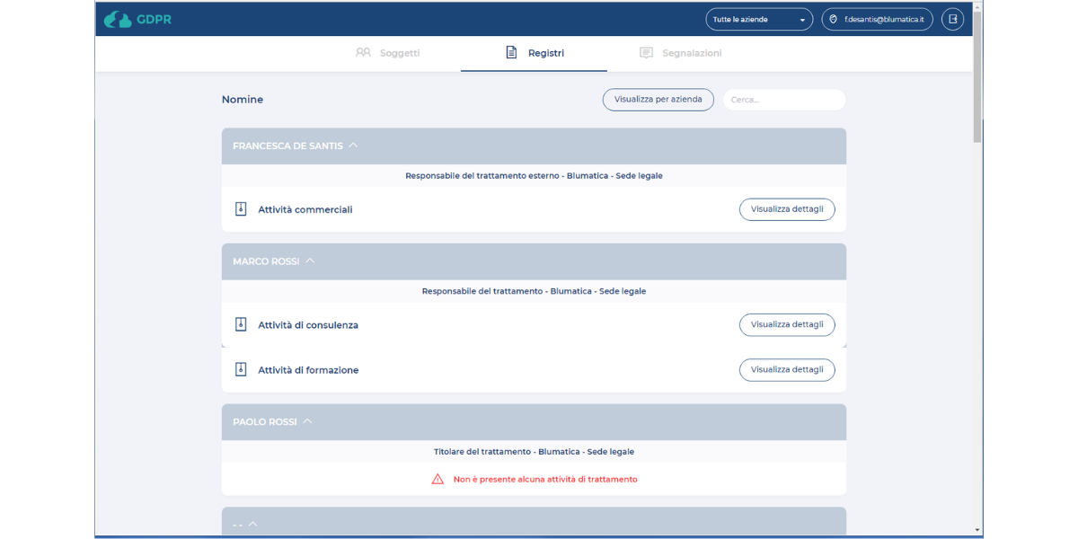Viewport: 1078px width, 539px height.
Task: Open the Tutte le aziende dropdown
Action: pyautogui.click(x=758, y=19)
